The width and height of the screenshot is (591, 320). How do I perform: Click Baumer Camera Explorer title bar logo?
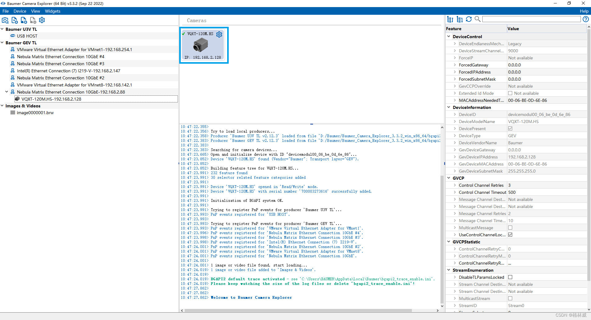(3, 3)
